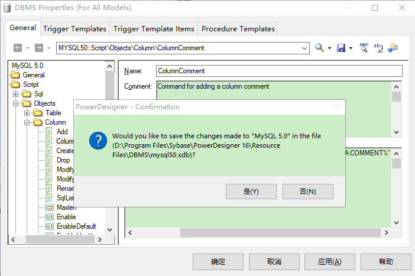Click the ABC spell check icon

point(364,48)
